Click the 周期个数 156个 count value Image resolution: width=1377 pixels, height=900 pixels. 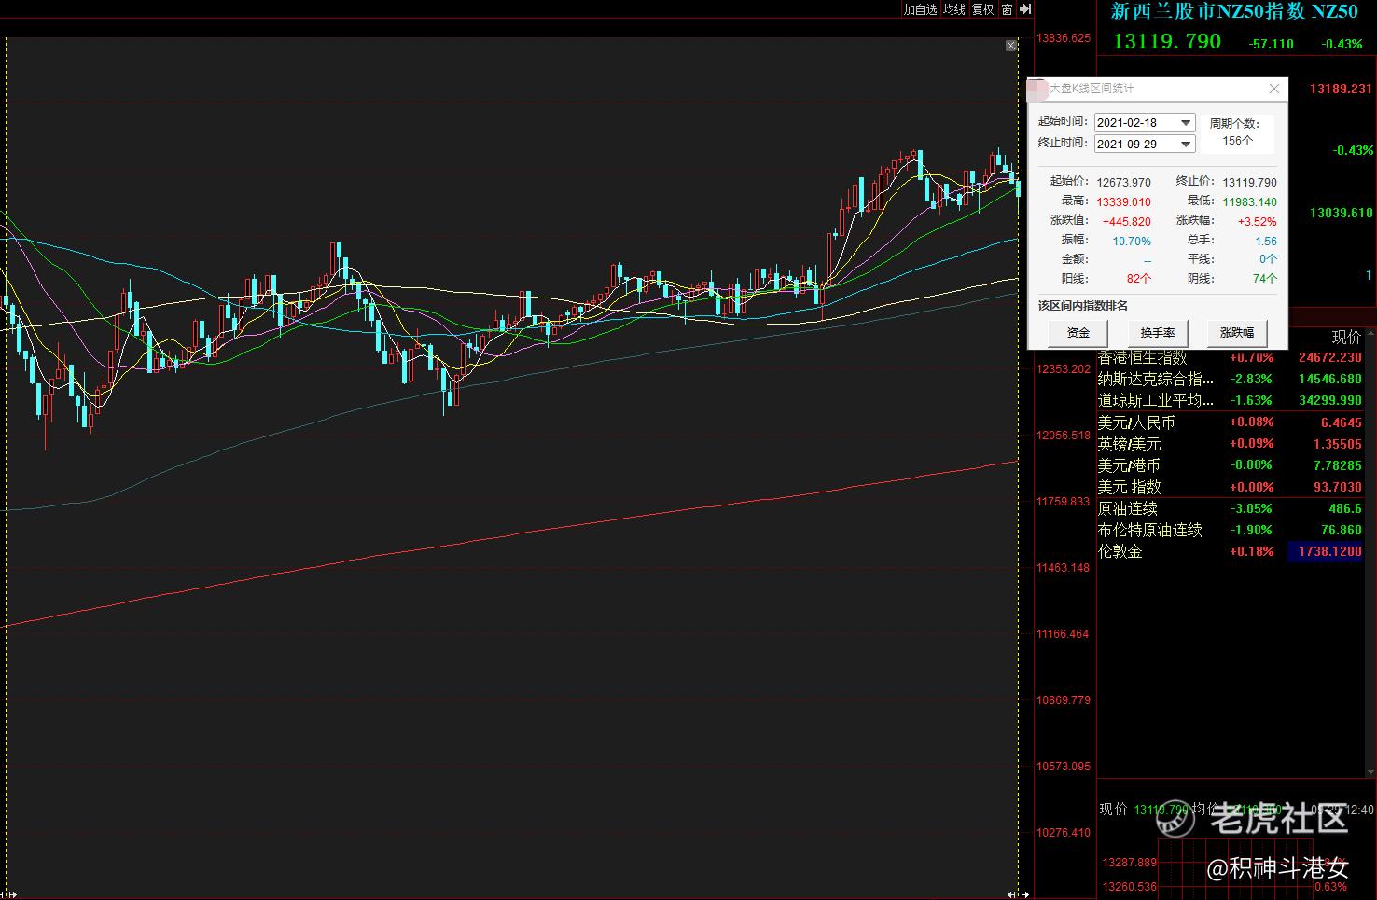pos(1237,141)
